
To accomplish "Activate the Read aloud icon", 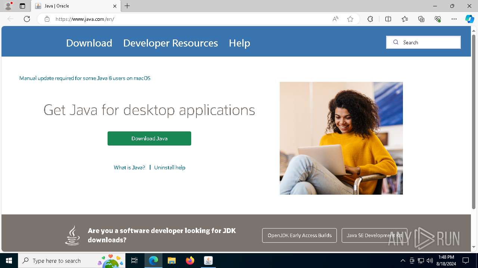I will click(335, 19).
